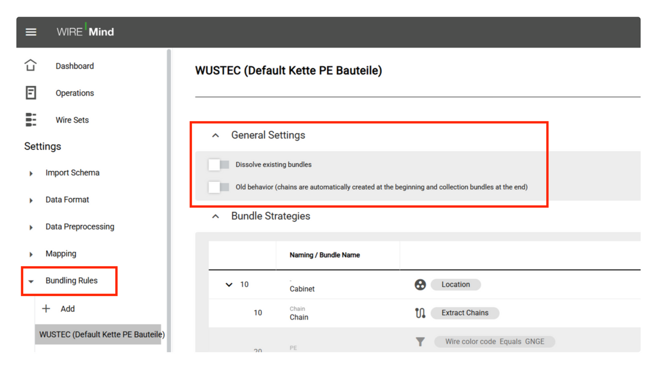Collapse the Bundling Rules tree arrow
The width and height of the screenshot is (657, 369).
(x=31, y=281)
